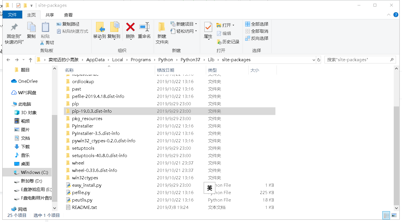Click the 英 input method indicator
402x222 pixels.
click(210, 188)
